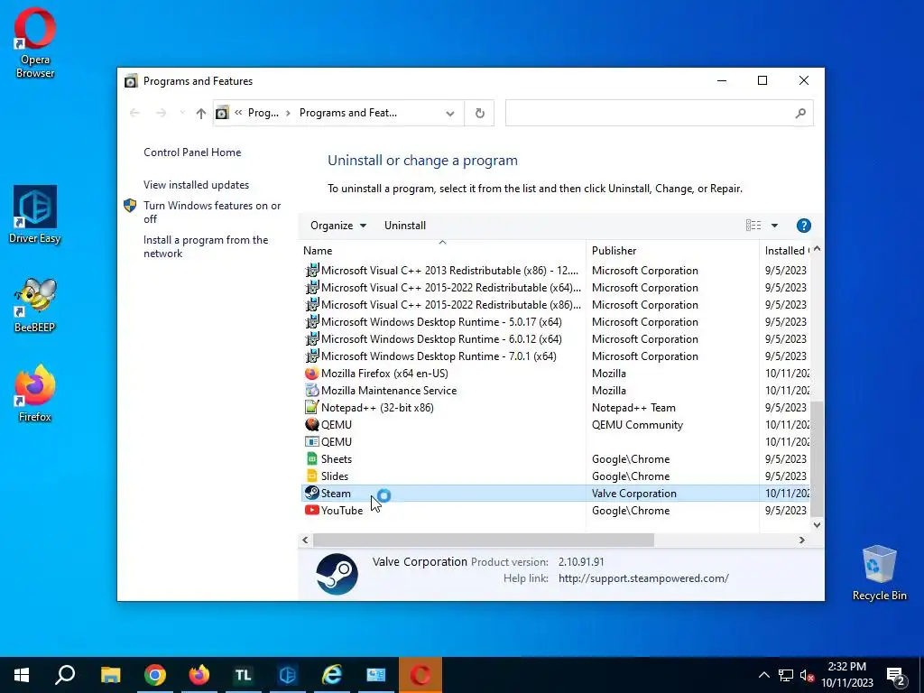Image resolution: width=924 pixels, height=693 pixels.
Task: Open notification center icon
Action: 896,677
